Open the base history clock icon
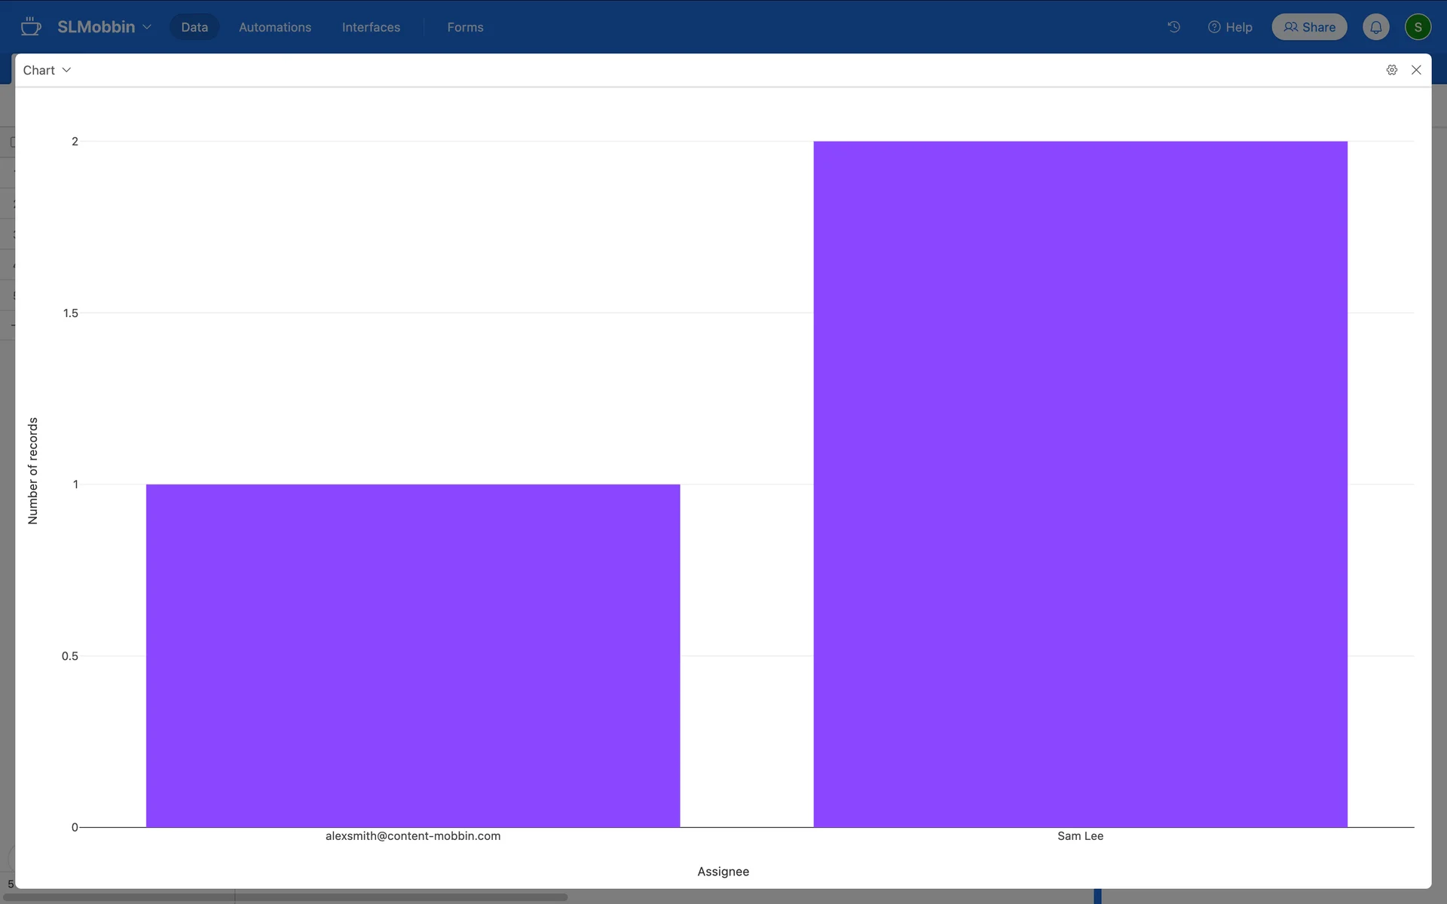Viewport: 1447px width, 904px height. tap(1173, 27)
